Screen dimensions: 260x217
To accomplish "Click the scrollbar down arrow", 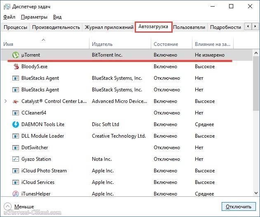I will (256, 193).
